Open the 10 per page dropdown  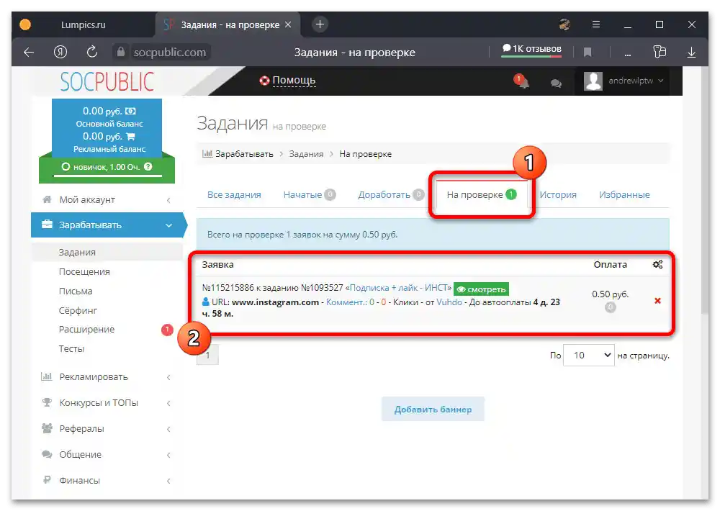tap(589, 356)
